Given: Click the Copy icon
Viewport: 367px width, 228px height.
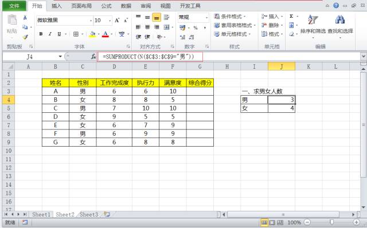Looking at the screenshot, I should pos(25,27).
